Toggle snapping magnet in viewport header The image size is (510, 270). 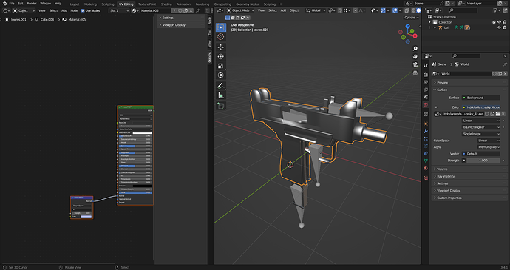pos(340,10)
